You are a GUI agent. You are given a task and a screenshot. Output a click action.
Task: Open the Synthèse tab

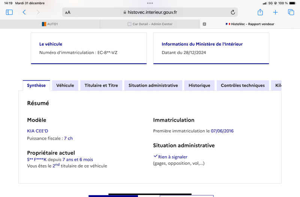(x=36, y=86)
